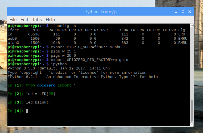The image size is (203, 133).
Task: Click the vertical scrollbar thumb
Action: coord(192,111)
